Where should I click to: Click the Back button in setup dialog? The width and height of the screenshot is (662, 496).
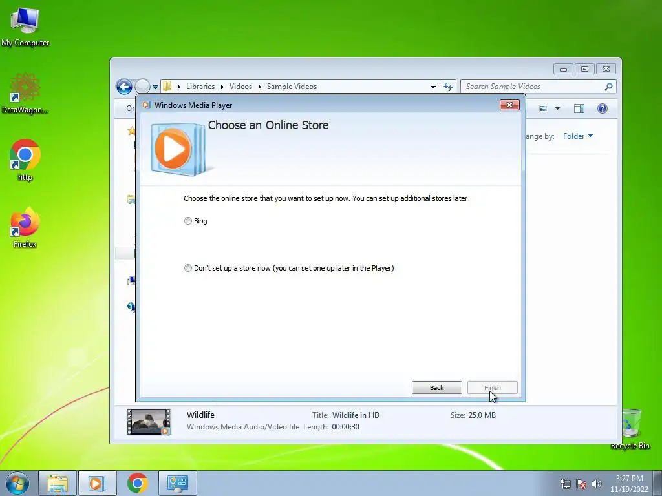pos(436,387)
